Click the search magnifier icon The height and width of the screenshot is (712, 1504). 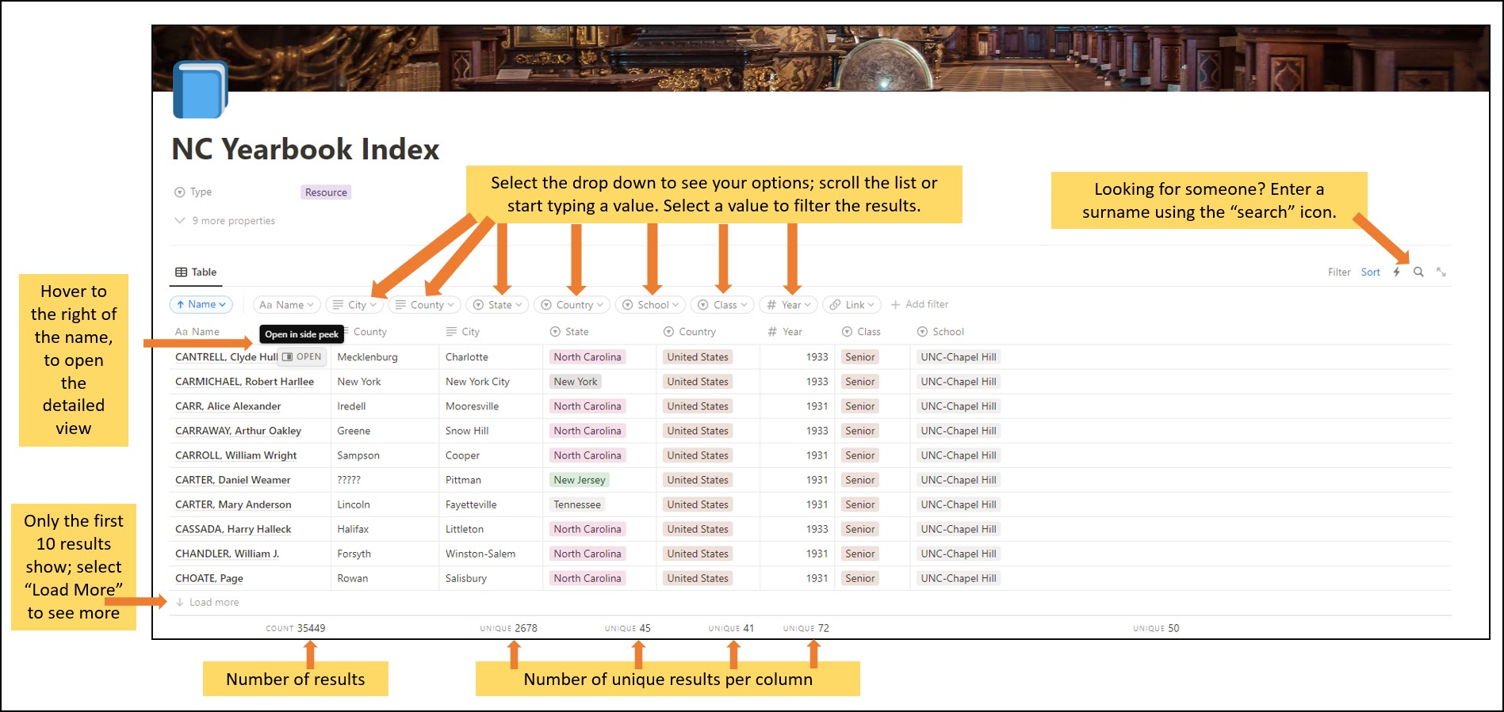1418,272
